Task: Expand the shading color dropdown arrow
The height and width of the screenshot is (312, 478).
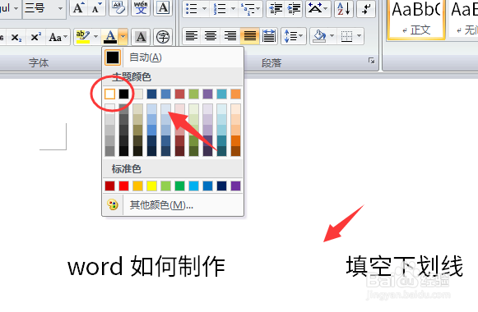Action: point(332,36)
